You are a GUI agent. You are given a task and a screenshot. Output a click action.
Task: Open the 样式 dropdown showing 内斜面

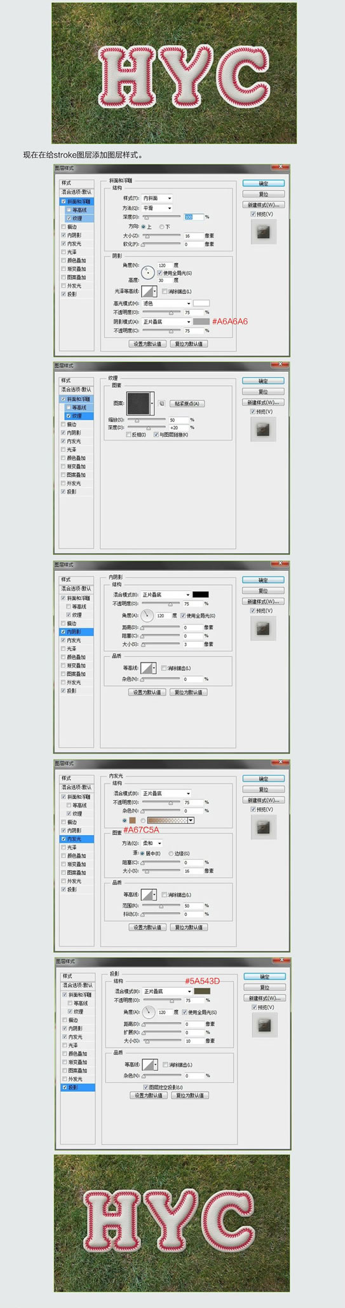click(157, 198)
